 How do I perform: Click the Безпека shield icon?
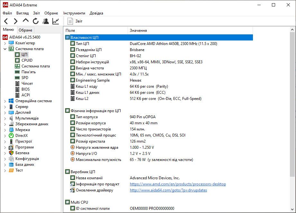point(11,153)
